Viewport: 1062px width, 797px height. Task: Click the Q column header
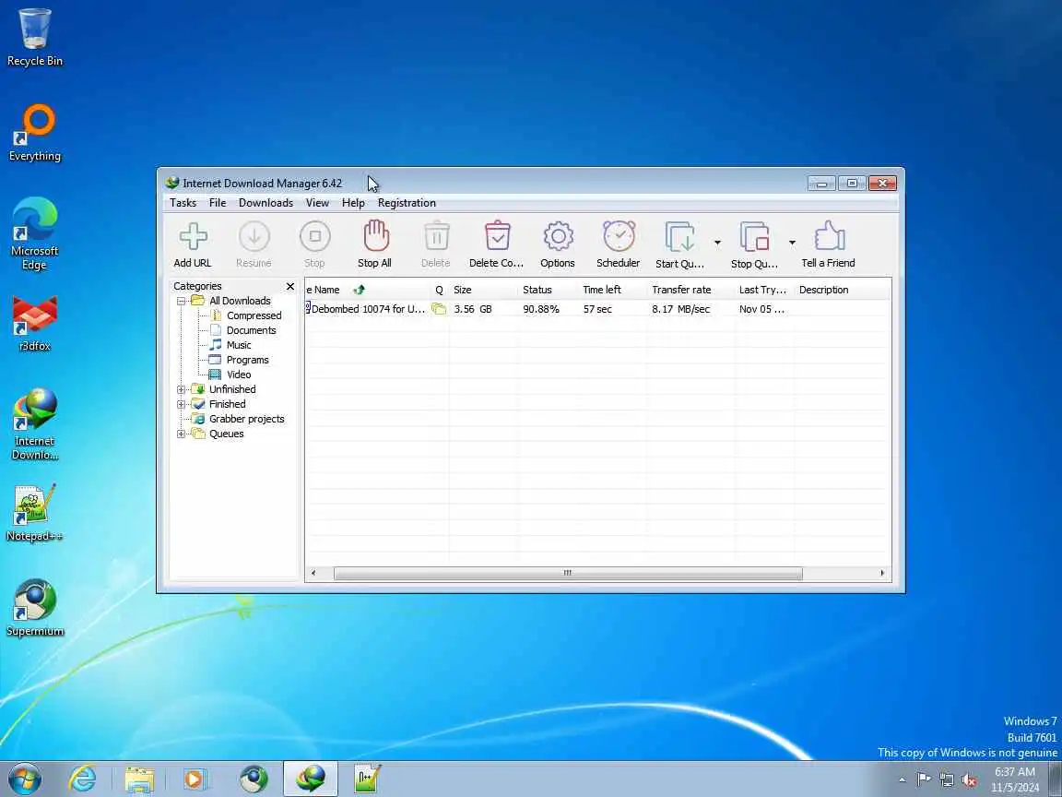point(440,290)
